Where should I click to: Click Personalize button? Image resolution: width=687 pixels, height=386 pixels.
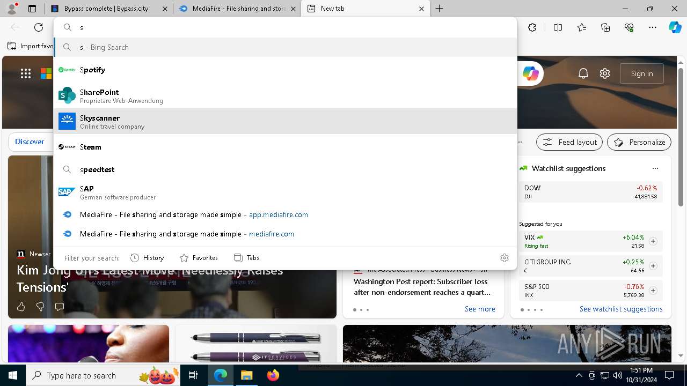click(x=639, y=142)
